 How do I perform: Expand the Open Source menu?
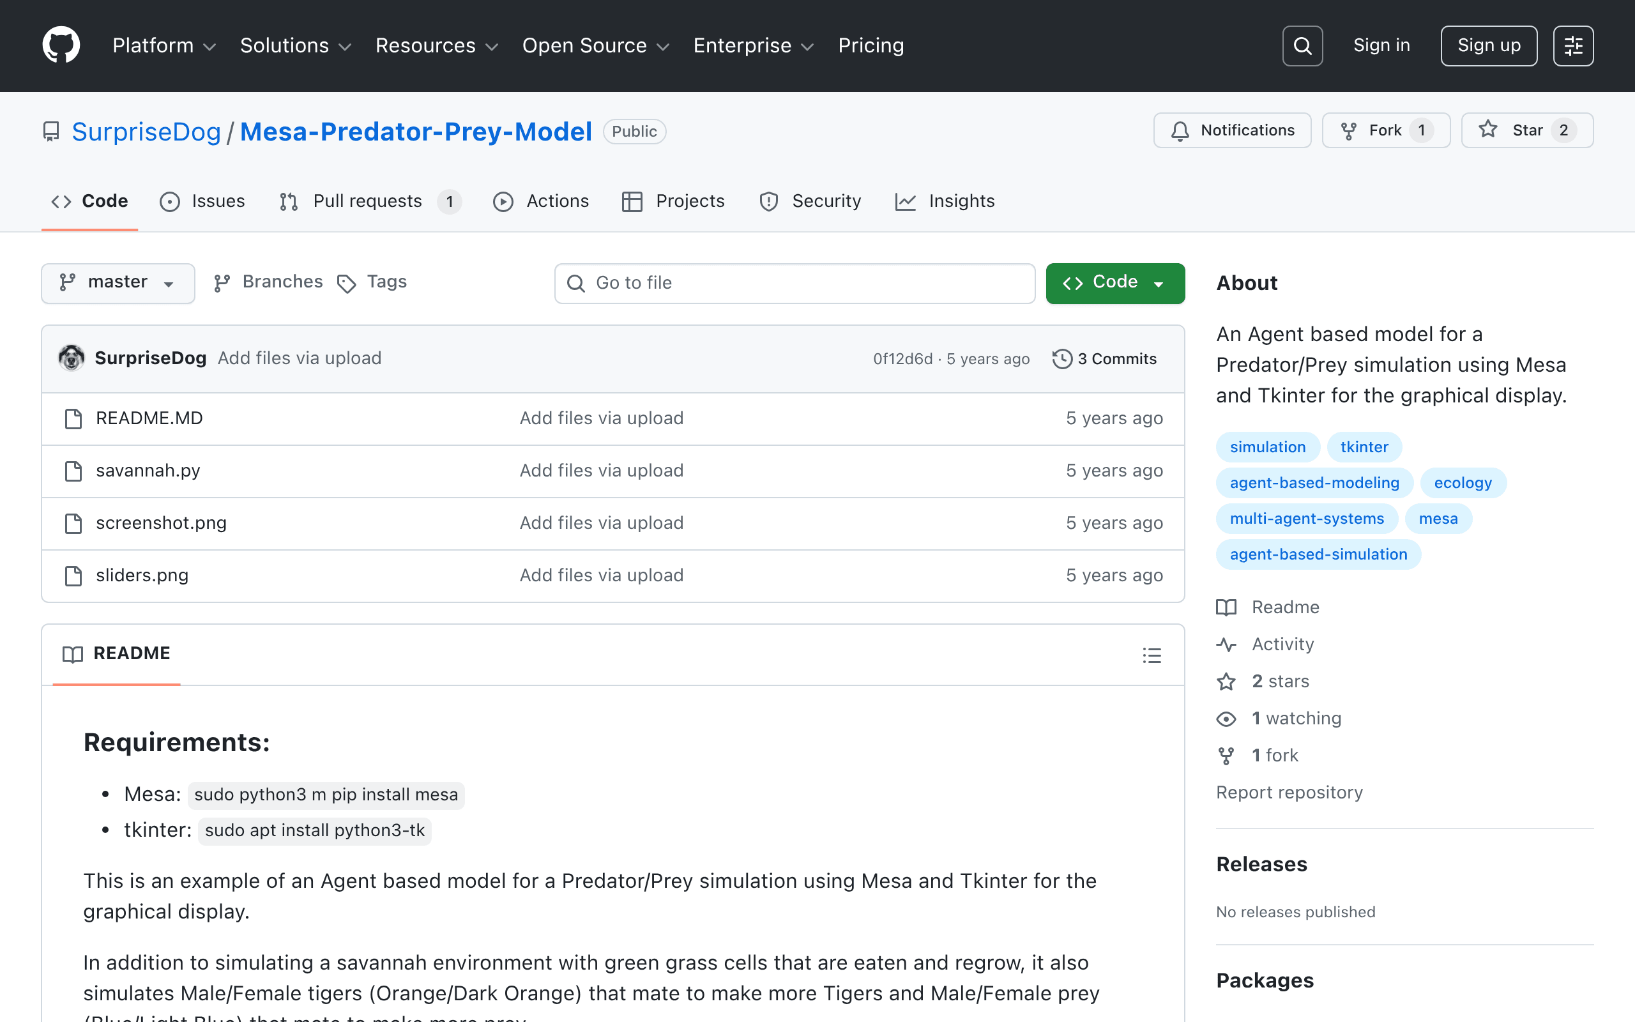[x=596, y=45]
